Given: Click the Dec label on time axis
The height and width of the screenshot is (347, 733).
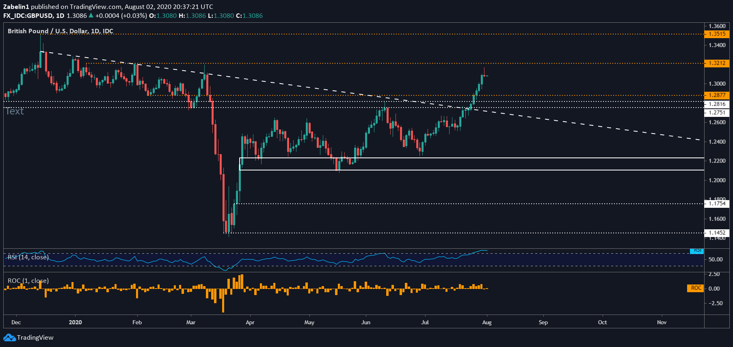Looking at the screenshot, I should click(16, 322).
